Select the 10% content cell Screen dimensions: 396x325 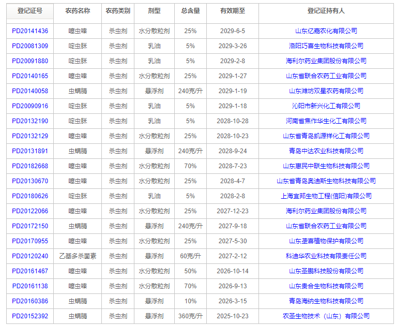pos(190,301)
